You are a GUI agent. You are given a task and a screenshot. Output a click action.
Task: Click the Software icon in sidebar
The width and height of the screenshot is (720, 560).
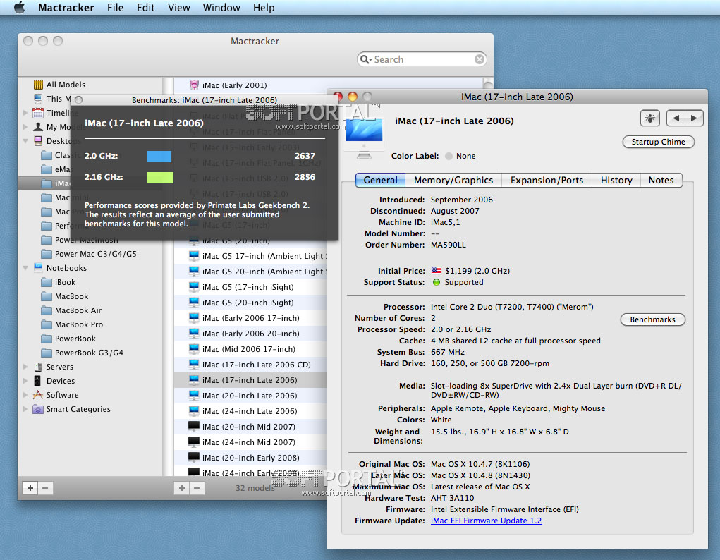(x=38, y=395)
